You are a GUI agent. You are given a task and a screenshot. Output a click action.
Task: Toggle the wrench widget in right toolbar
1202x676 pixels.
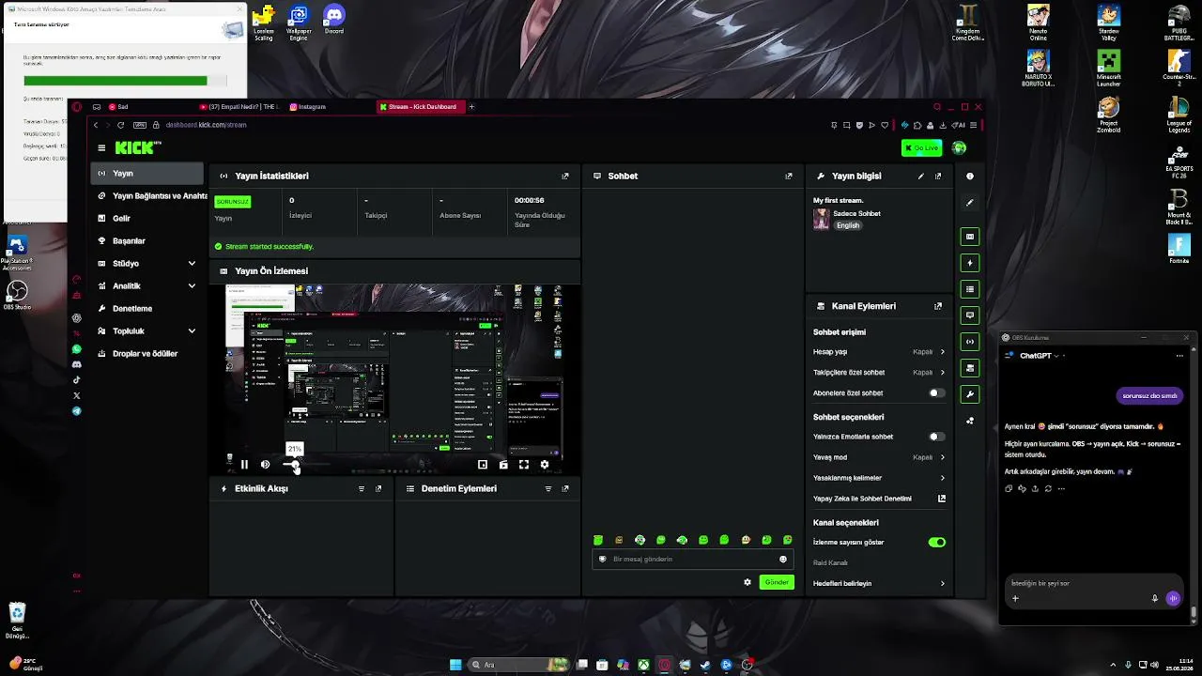click(x=970, y=394)
